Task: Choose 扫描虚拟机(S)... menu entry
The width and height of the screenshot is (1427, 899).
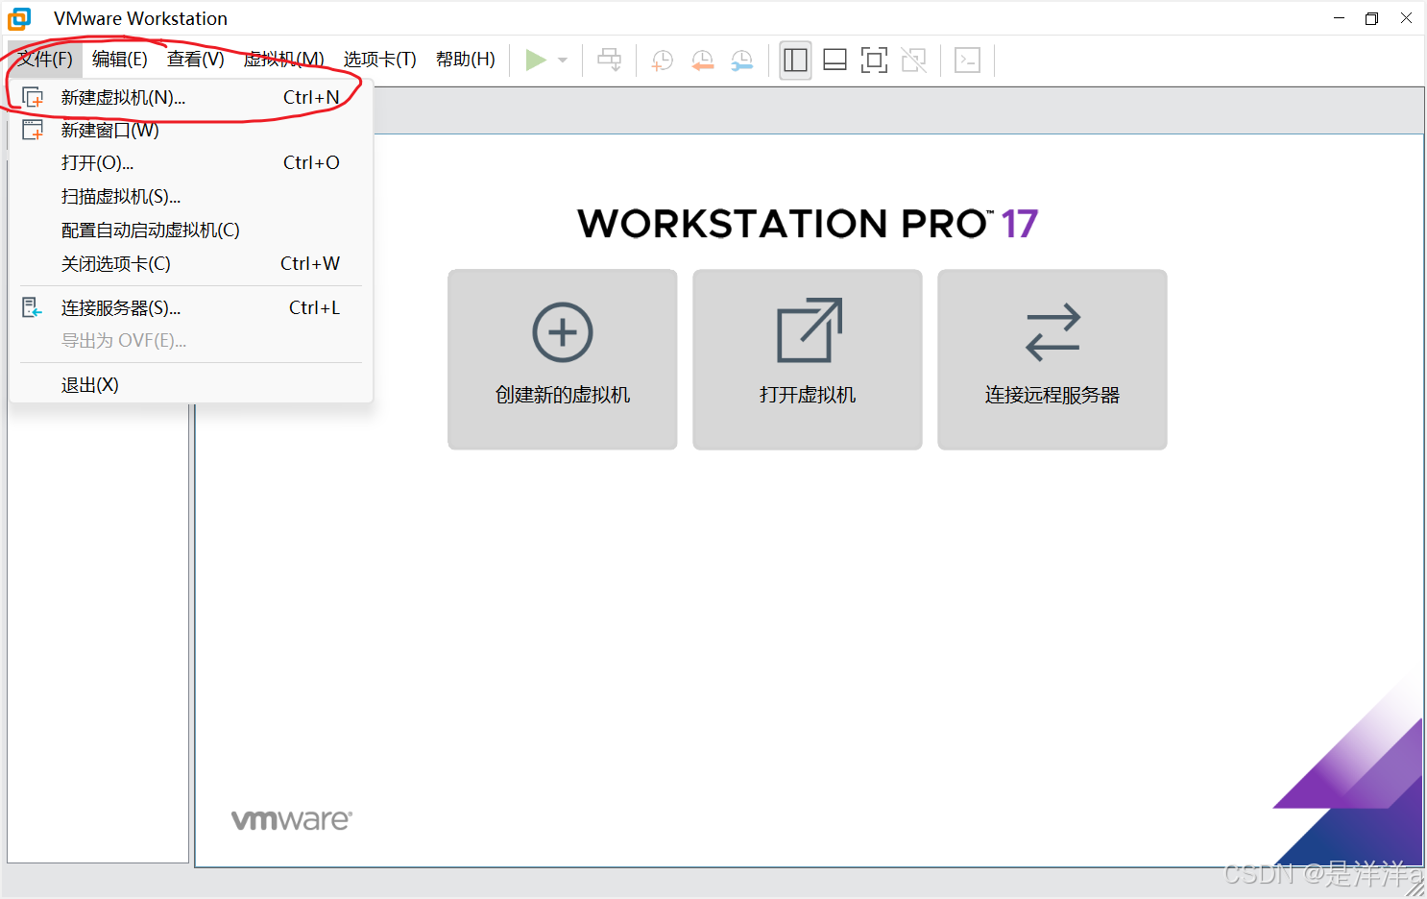Action: click(x=190, y=196)
